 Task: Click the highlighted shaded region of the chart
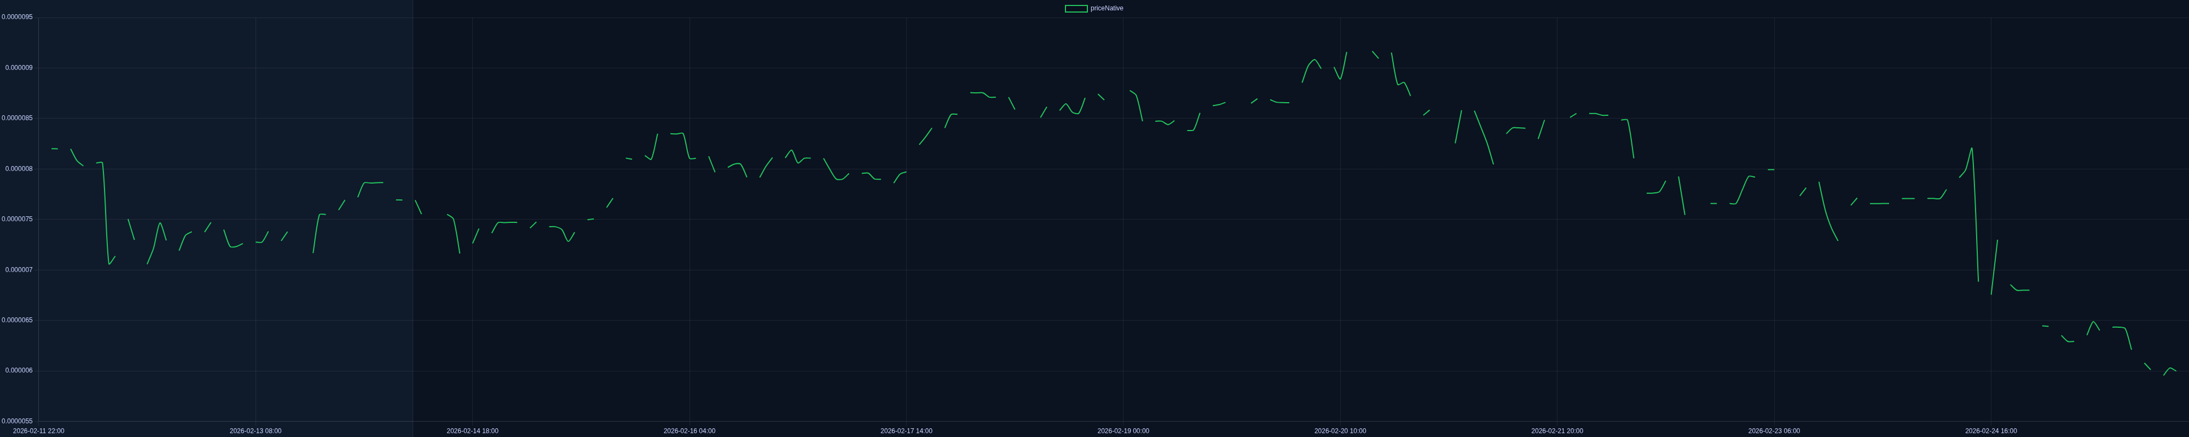coord(225,219)
